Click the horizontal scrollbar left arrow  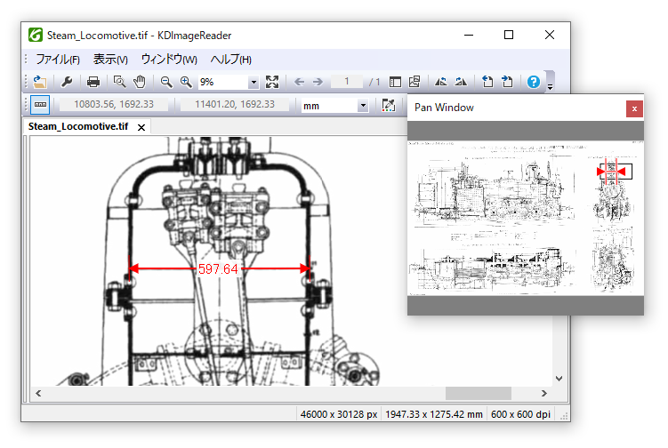pyautogui.click(x=38, y=394)
